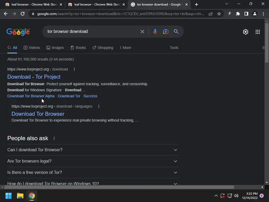Image resolution: width=269 pixels, height=202 pixels.
Task: Switch to the first leaf browser tab
Action: [x=34, y=4]
